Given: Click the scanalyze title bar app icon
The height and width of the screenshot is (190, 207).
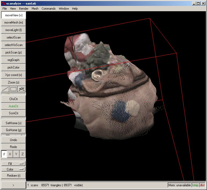Looking at the screenshot, I should (x=3, y=3).
